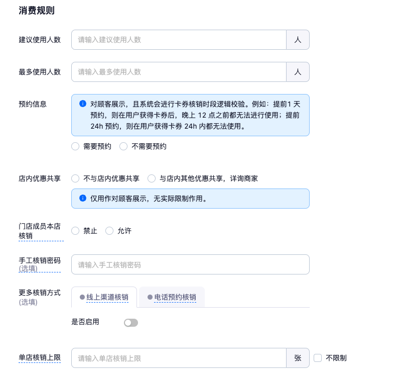Click the 门店成员本店核销 underlined label

point(40,231)
